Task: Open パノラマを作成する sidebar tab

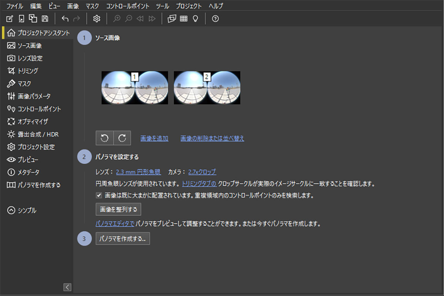Action: coord(38,185)
